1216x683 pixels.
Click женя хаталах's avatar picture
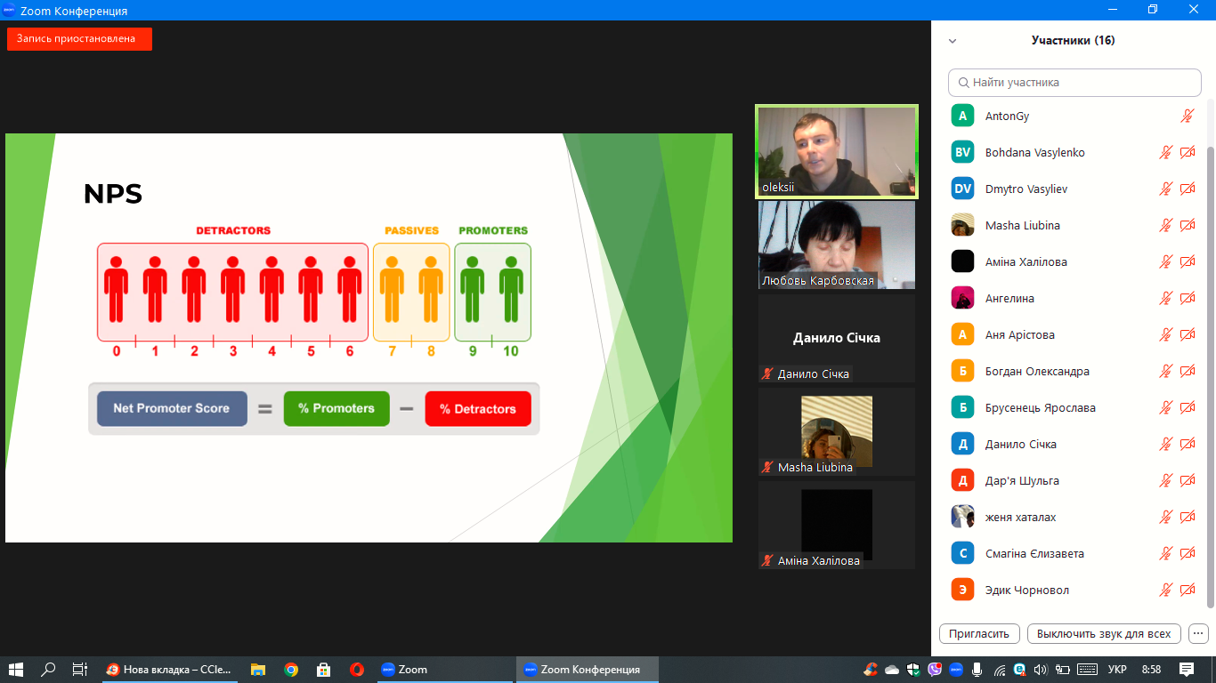[x=962, y=517]
